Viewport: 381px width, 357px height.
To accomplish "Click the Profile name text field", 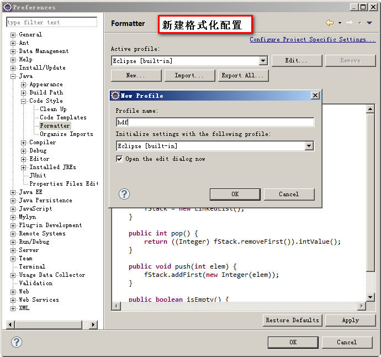I will coord(215,123).
